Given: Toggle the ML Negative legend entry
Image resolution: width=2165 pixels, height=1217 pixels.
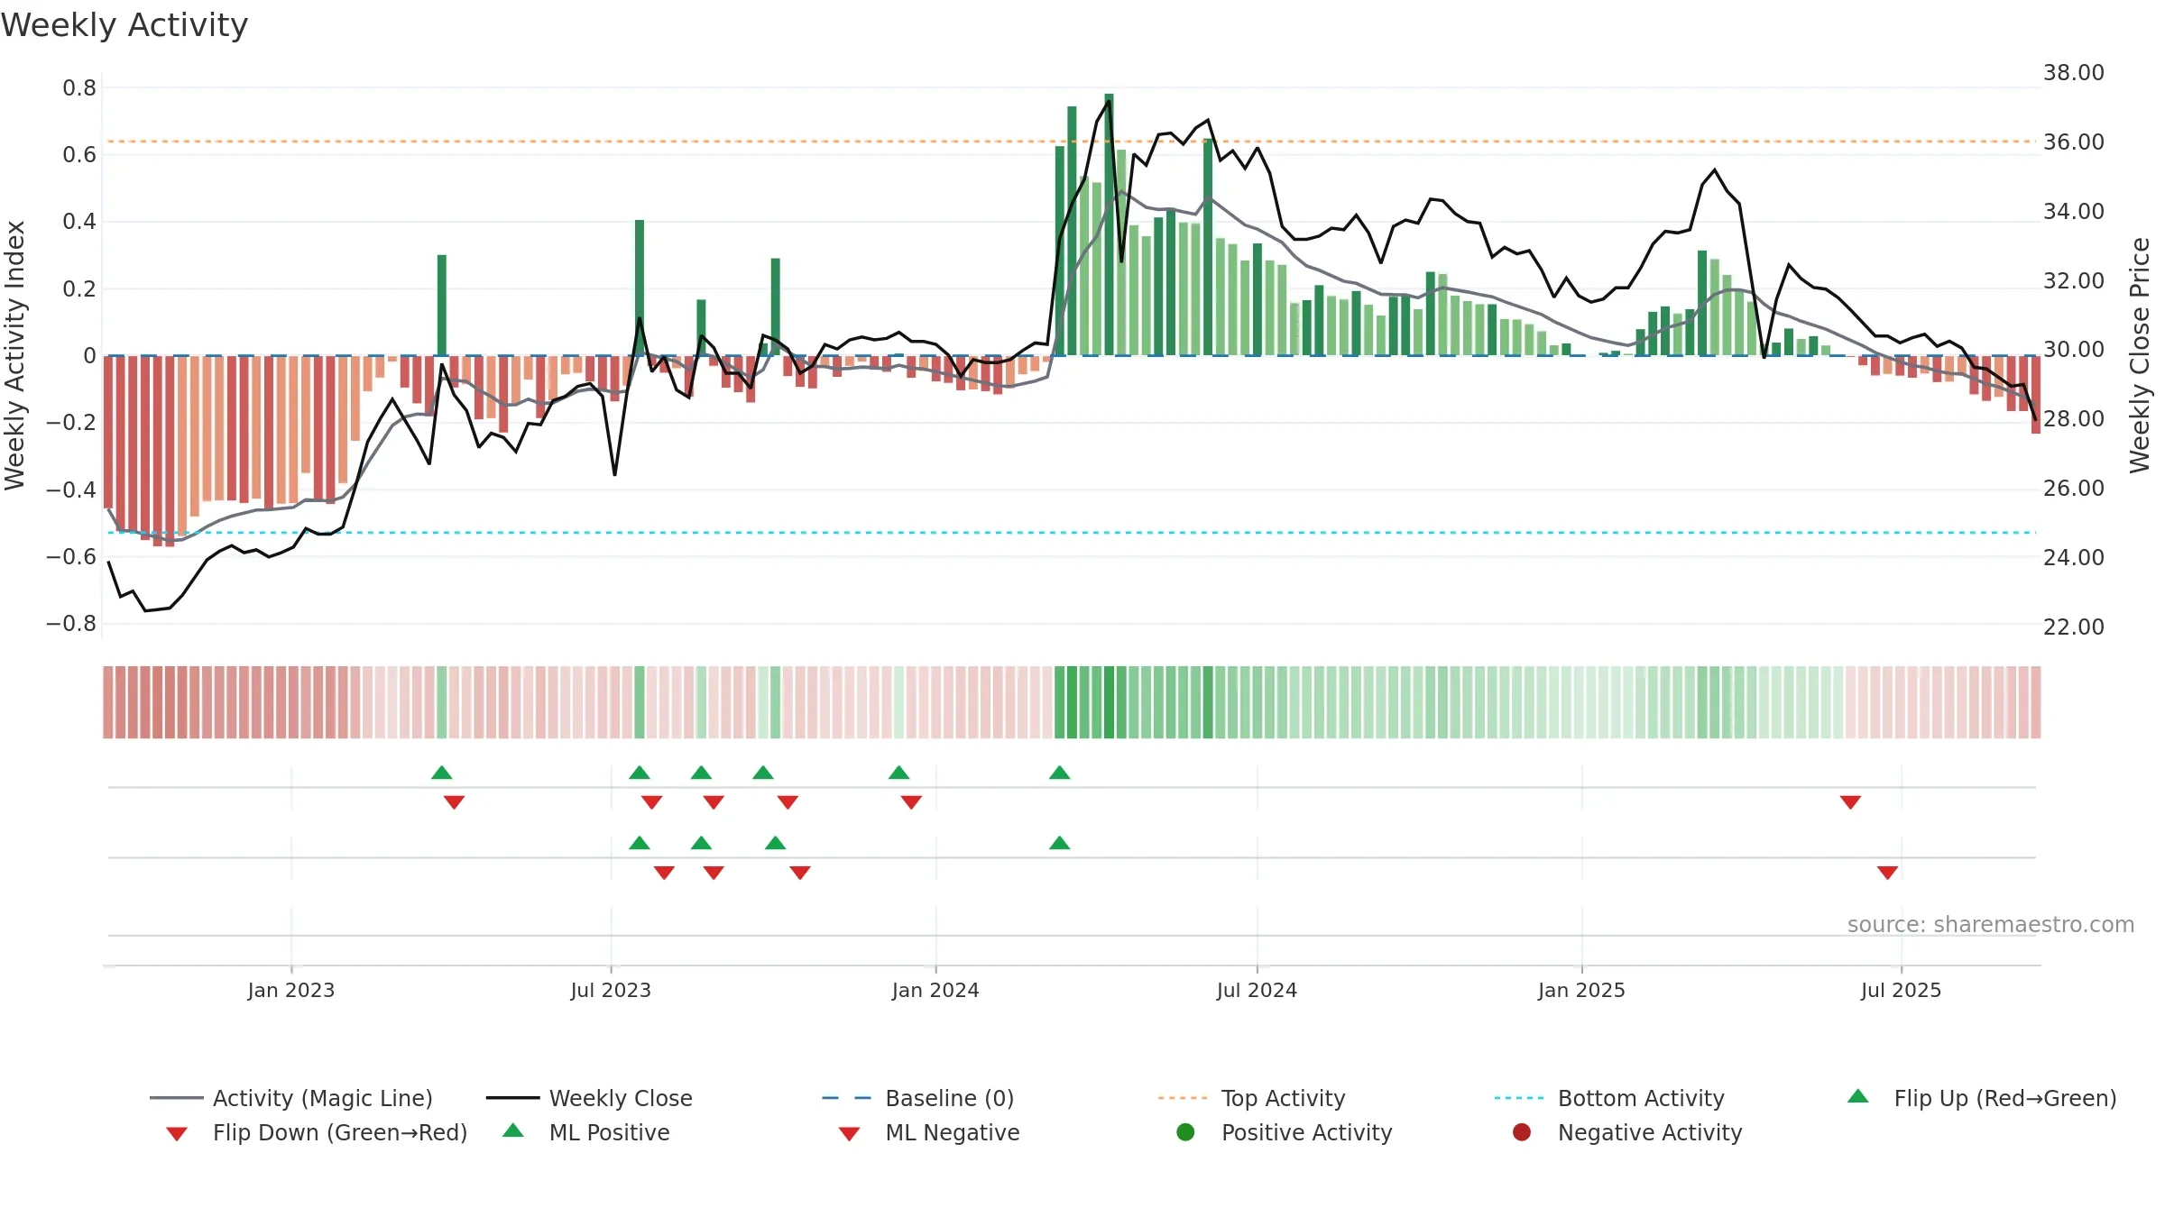Looking at the screenshot, I should (x=929, y=1132).
